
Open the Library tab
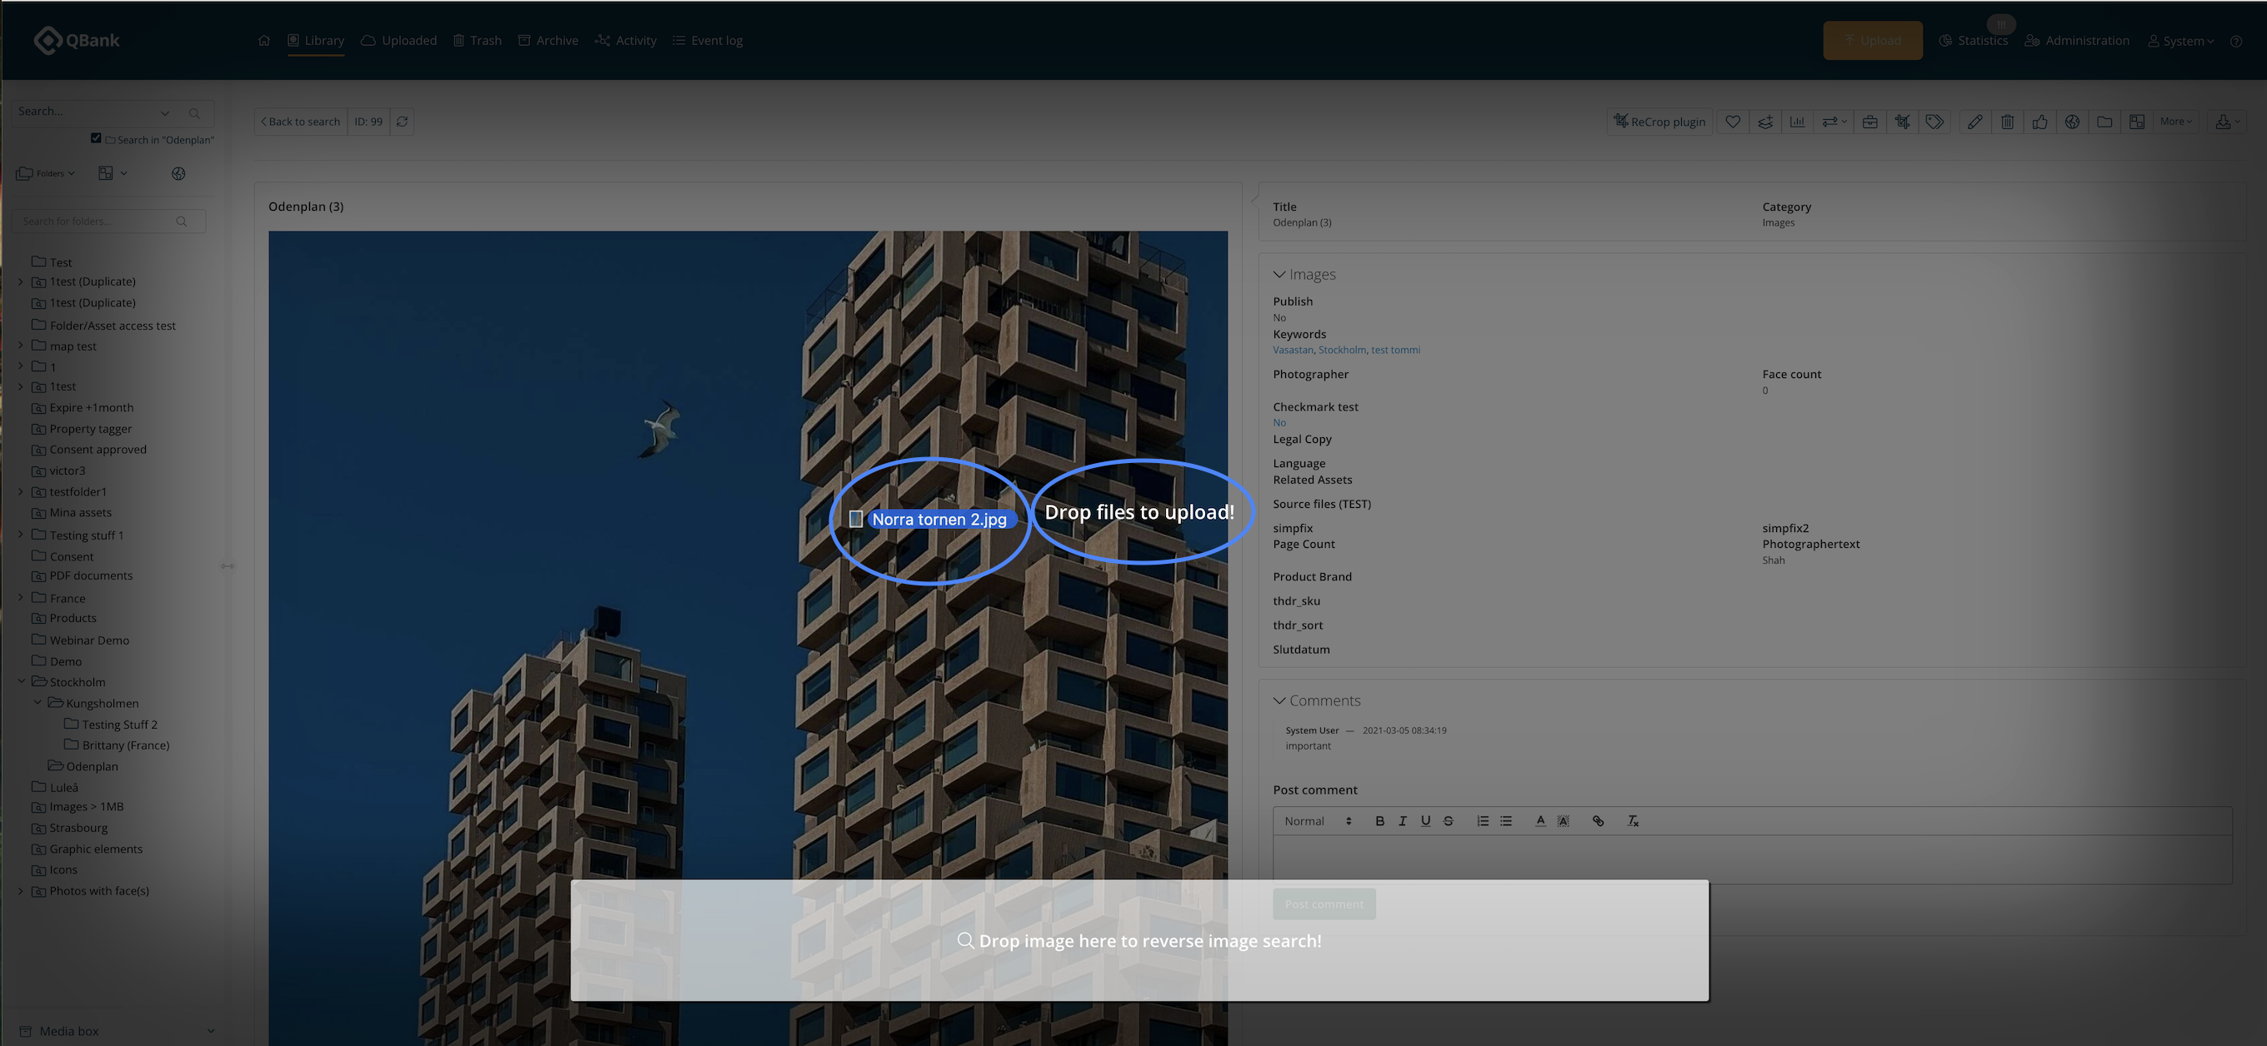316,41
